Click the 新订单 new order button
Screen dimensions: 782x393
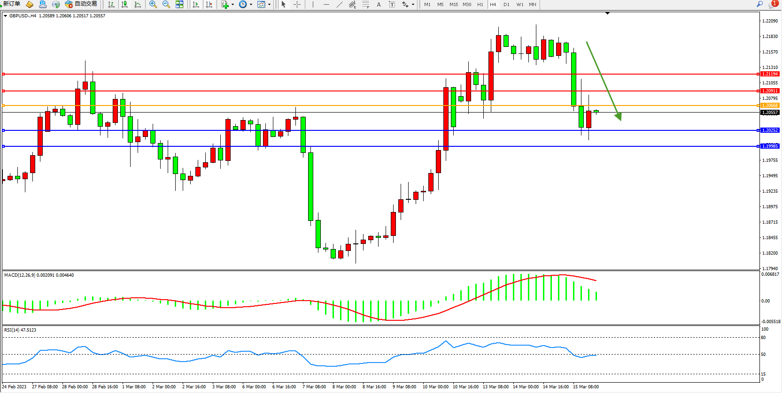pyautogui.click(x=11, y=4)
